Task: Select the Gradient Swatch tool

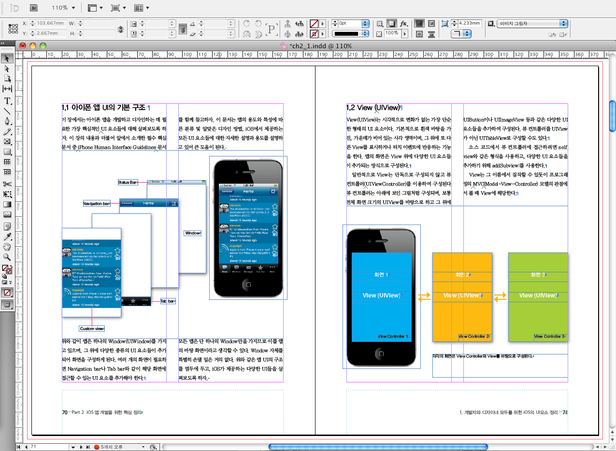Action: click(x=7, y=204)
